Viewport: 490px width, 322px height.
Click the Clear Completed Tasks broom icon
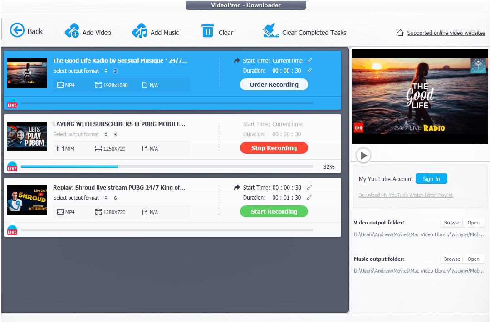pos(269,31)
